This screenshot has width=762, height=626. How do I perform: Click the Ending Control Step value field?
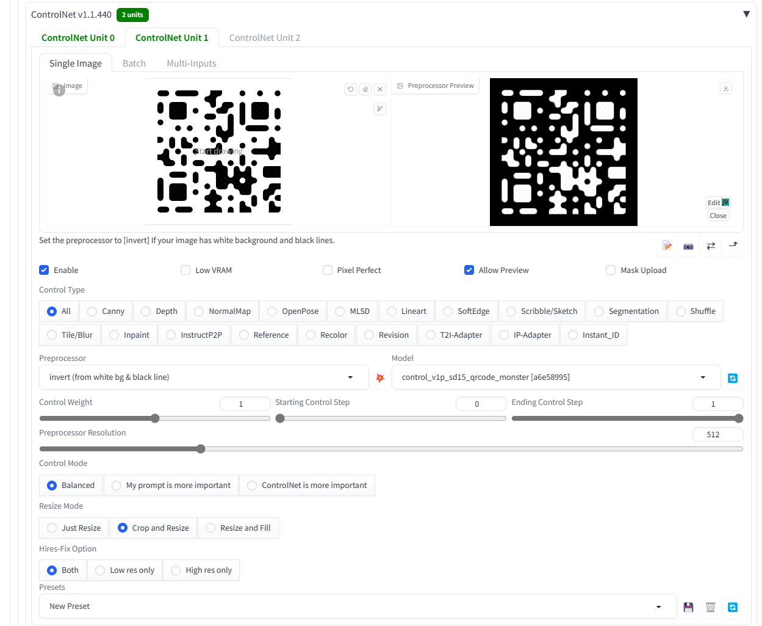point(717,404)
